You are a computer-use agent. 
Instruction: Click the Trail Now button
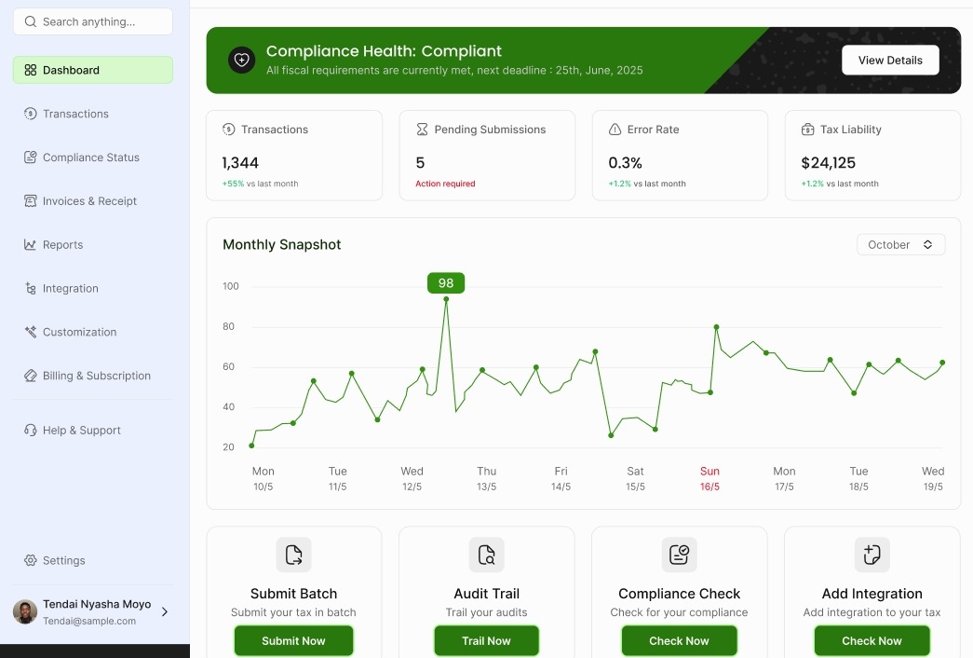point(486,641)
